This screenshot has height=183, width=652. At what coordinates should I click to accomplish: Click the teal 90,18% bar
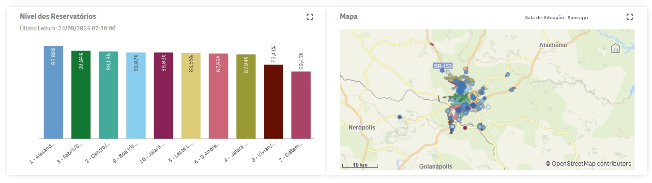pyautogui.click(x=108, y=95)
